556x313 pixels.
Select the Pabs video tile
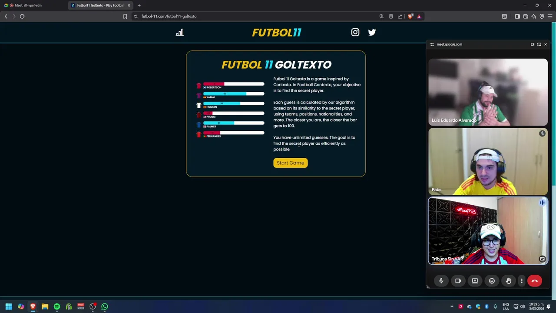488,161
